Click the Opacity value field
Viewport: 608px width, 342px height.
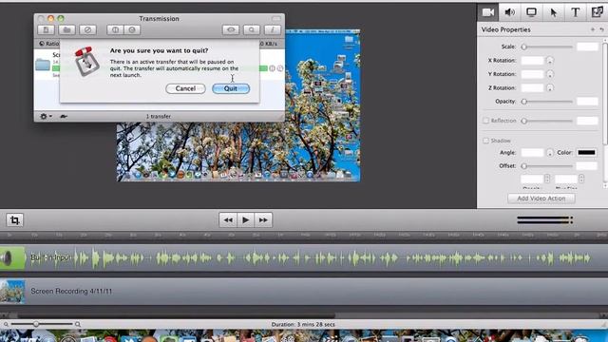point(587,102)
